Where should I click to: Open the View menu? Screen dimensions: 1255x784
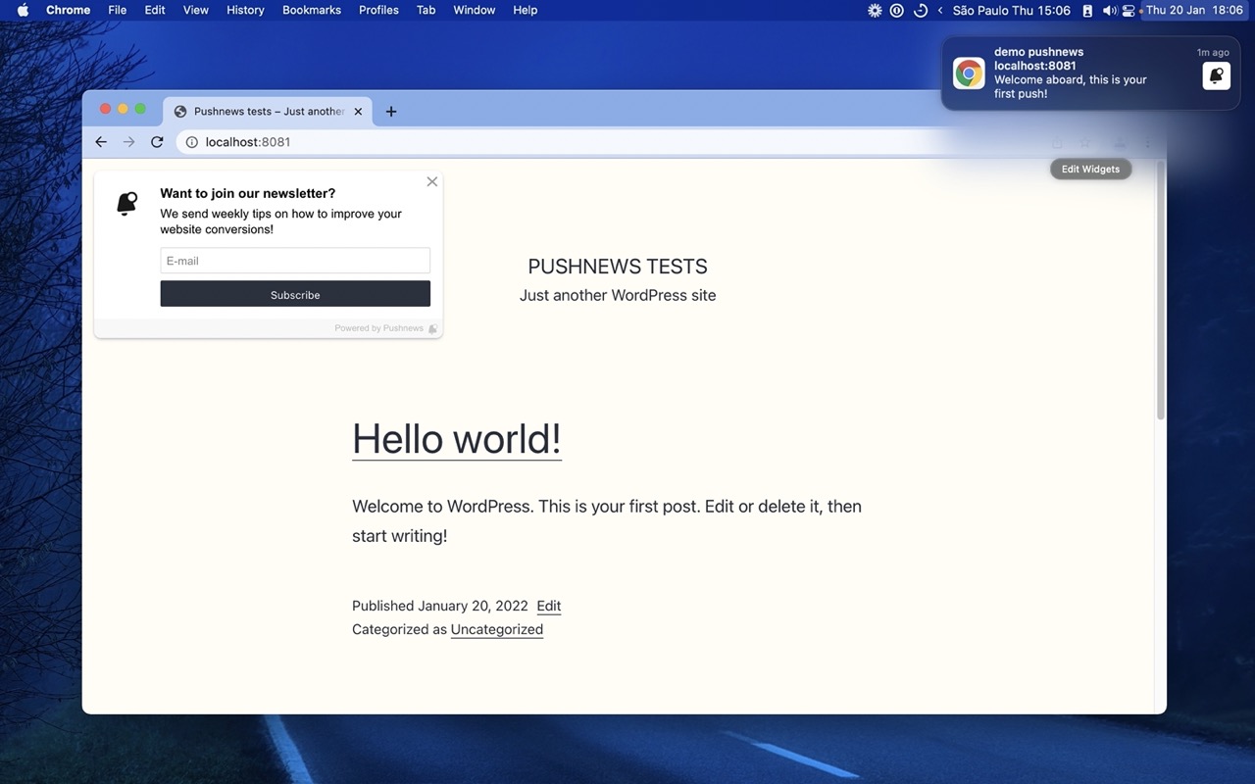[196, 10]
